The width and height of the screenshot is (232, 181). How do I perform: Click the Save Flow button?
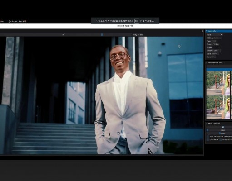coord(211,57)
